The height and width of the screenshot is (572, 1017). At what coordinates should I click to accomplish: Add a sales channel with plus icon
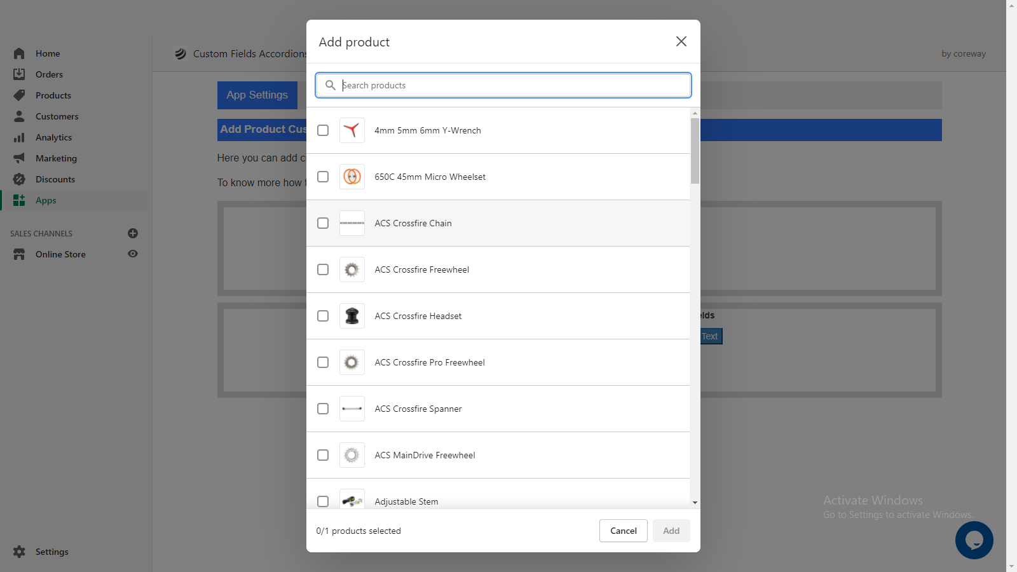coord(133,233)
